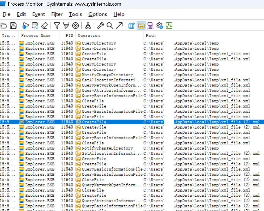Toggle Autoscroll in the toolbar

pos(35,26)
